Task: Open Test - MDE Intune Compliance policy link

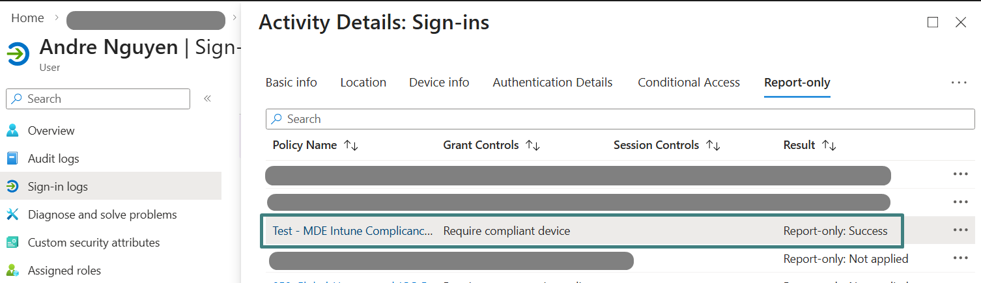Action: click(x=352, y=231)
